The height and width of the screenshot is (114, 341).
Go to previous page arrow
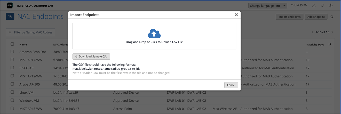click(x=313, y=32)
